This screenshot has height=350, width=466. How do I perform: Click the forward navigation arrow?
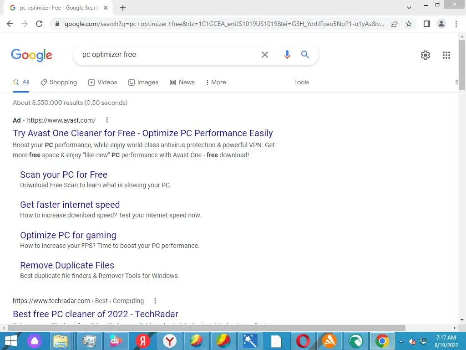pos(25,24)
